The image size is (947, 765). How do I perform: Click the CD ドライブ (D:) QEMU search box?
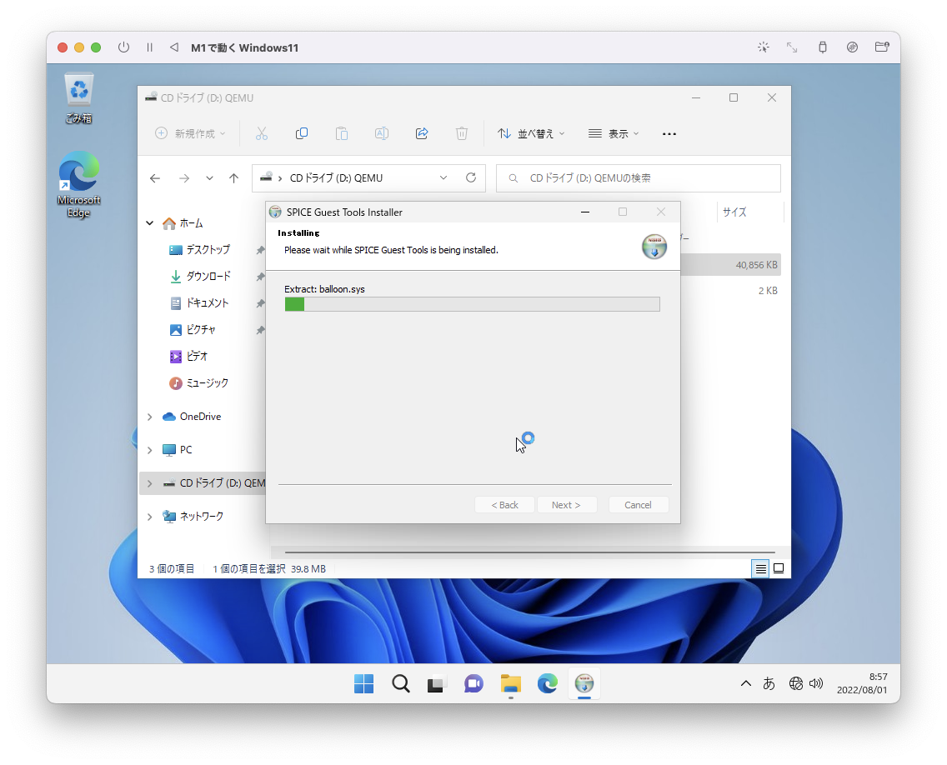(x=639, y=178)
